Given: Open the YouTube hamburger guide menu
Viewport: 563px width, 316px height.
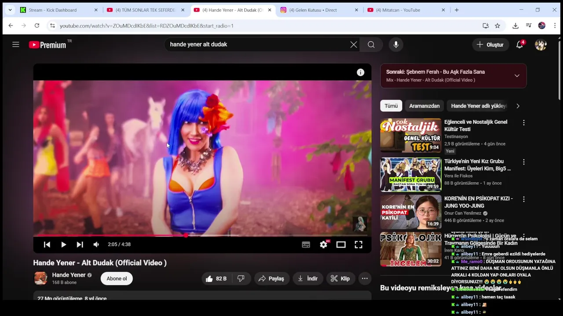Looking at the screenshot, I should click(16, 44).
